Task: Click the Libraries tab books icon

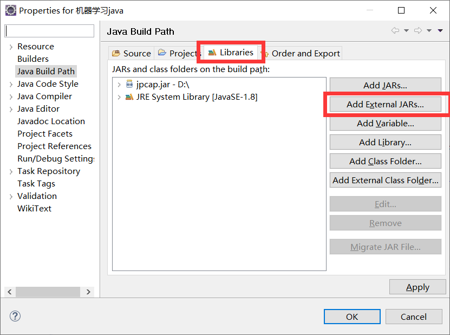Action: [x=213, y=53]
